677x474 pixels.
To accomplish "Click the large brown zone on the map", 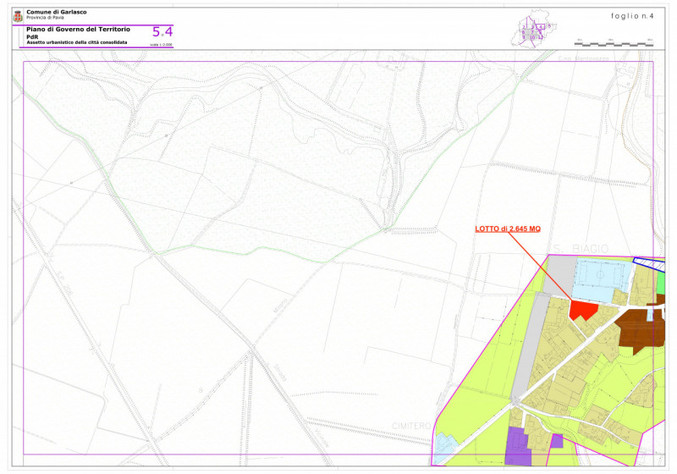I will (x=641, y=332).
